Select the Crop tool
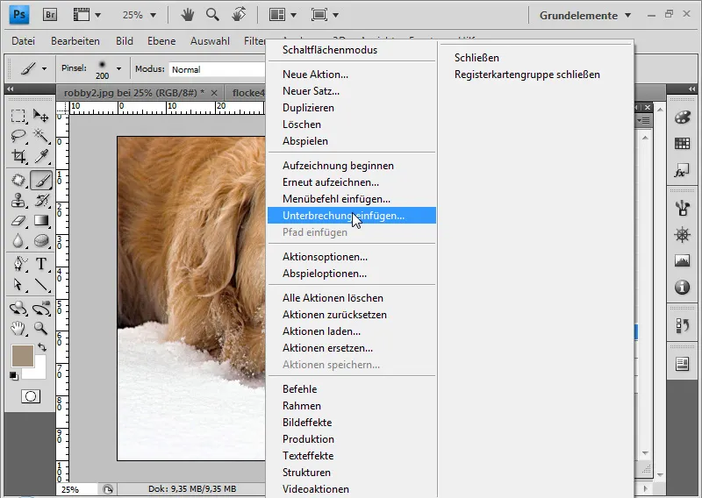702x498 pixels. pos(18,156)
